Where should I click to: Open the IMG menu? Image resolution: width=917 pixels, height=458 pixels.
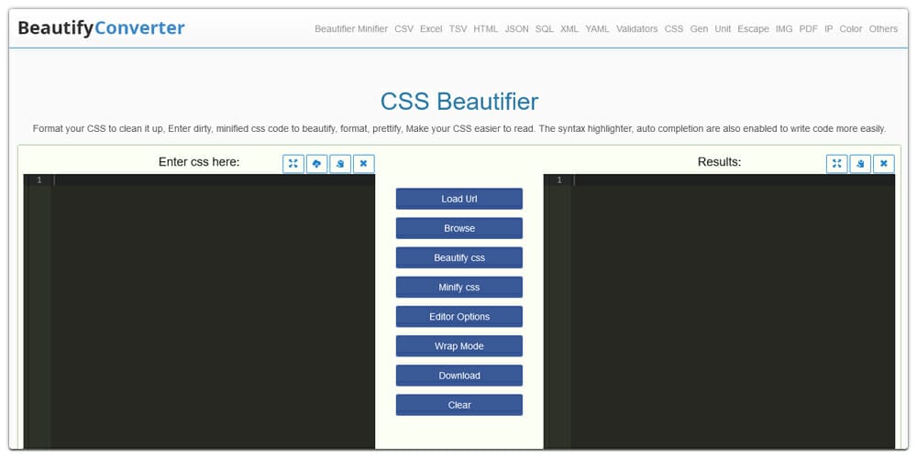[x=784, y=28]
